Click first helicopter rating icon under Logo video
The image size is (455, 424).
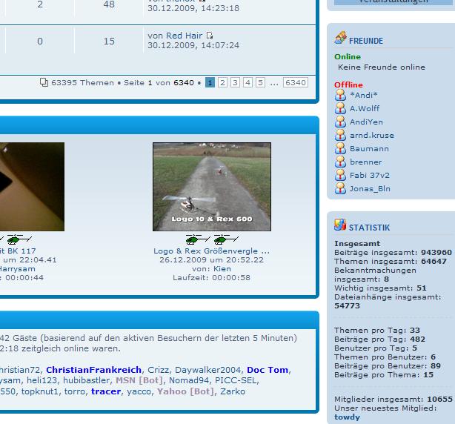pos(198,239)
